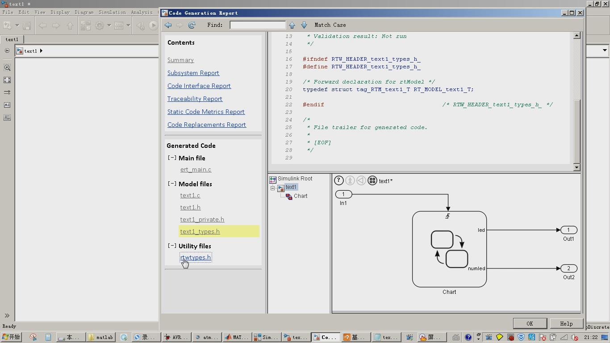Open the Library Browser toolbar icon
The image size is (610, 343).
pos(86,25)
